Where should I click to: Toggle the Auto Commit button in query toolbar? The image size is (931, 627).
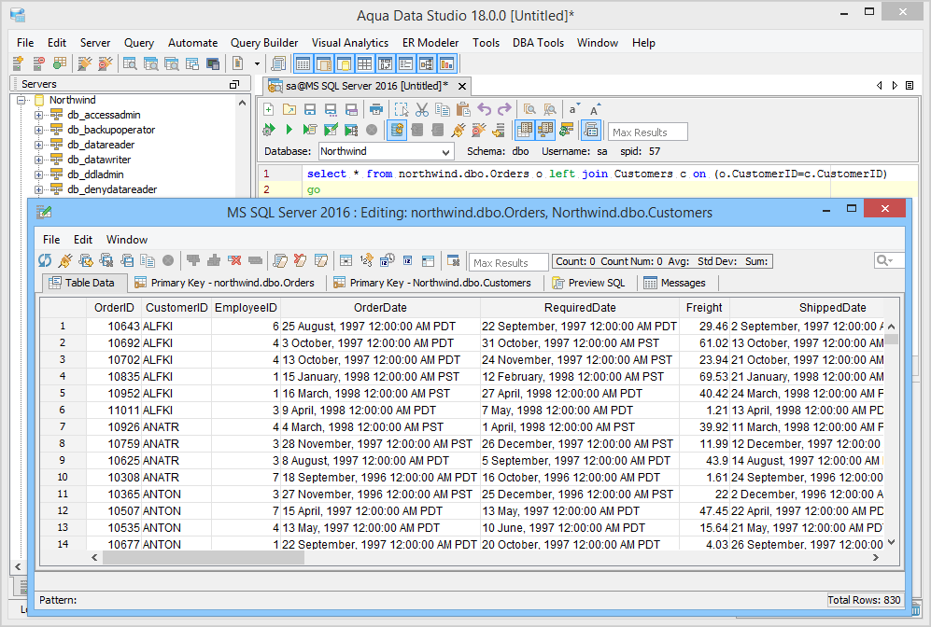(x=396, y=131)
